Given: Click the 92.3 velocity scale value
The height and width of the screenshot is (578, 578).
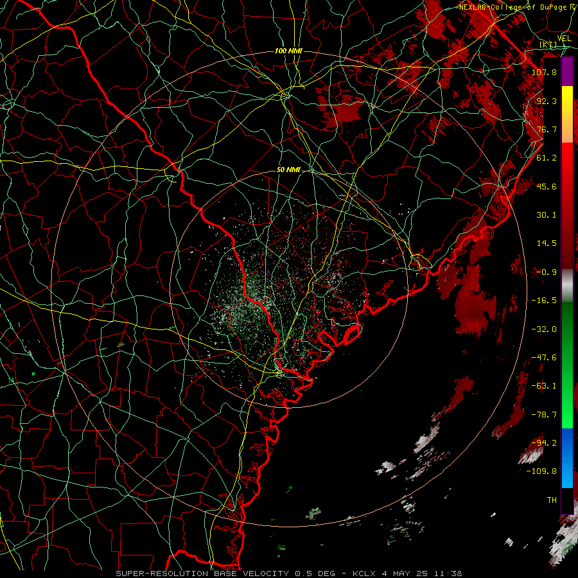Looking at the screenshot, I should coord(547,101).
